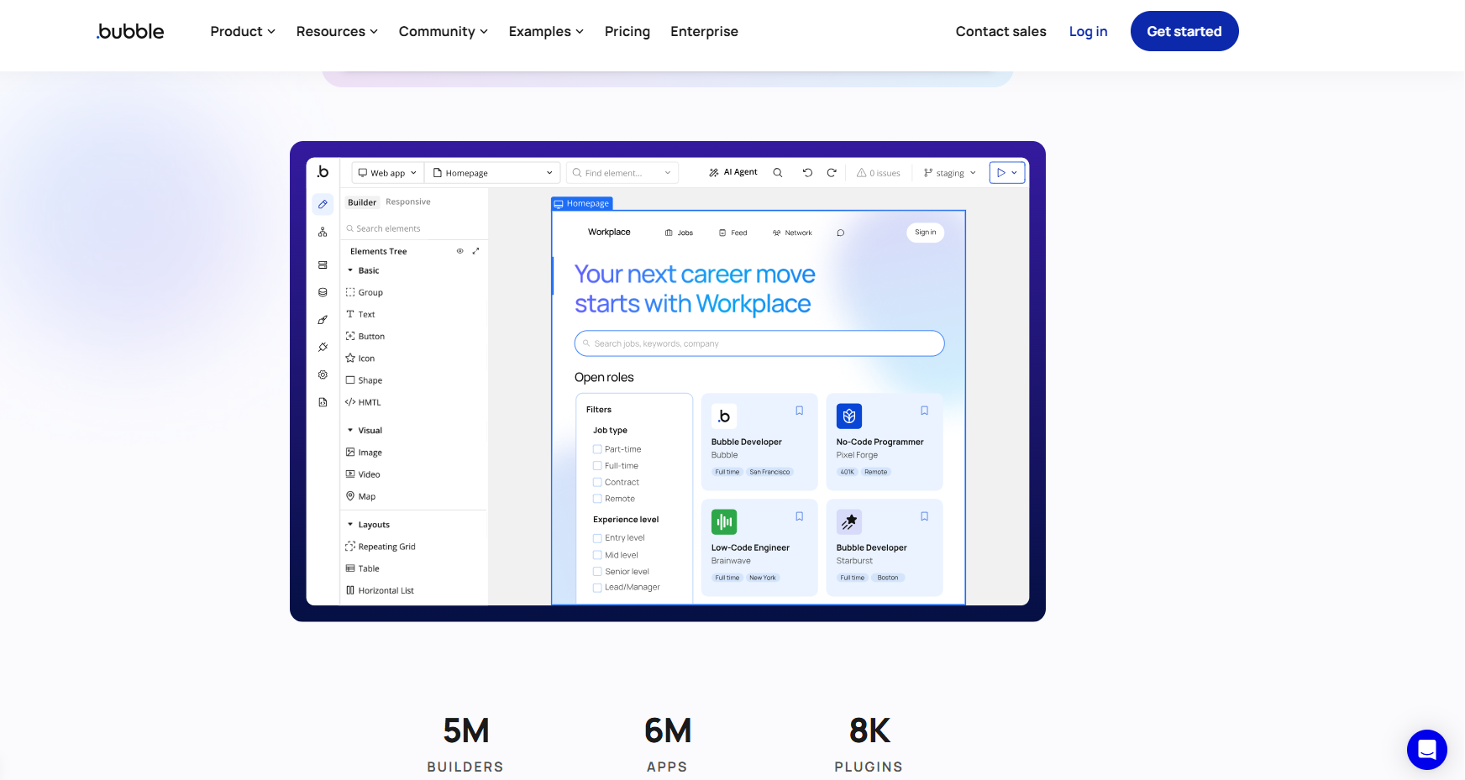Click the Bubble logo in header
Image resolution: width=1465 pixels, height=780 pixels.
pos(131,31)
